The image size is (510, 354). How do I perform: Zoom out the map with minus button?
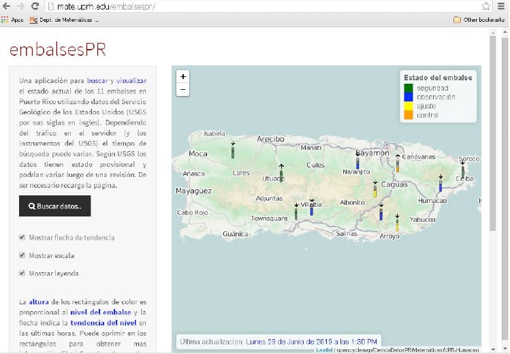pyautogui.click(x=182, y=89)
